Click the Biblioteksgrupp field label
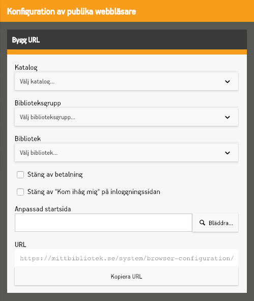The height and width of the screenshot is (301, 254). coord(38,103)
